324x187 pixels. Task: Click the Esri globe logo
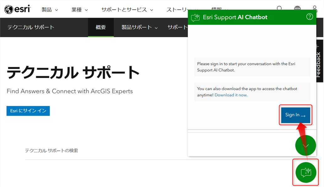pos(18,9)
